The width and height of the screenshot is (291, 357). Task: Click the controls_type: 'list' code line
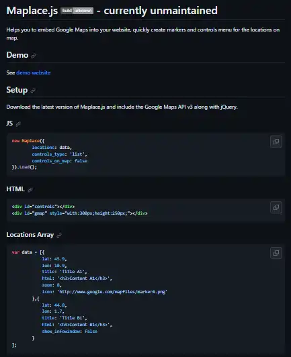[x=60, y=154]
